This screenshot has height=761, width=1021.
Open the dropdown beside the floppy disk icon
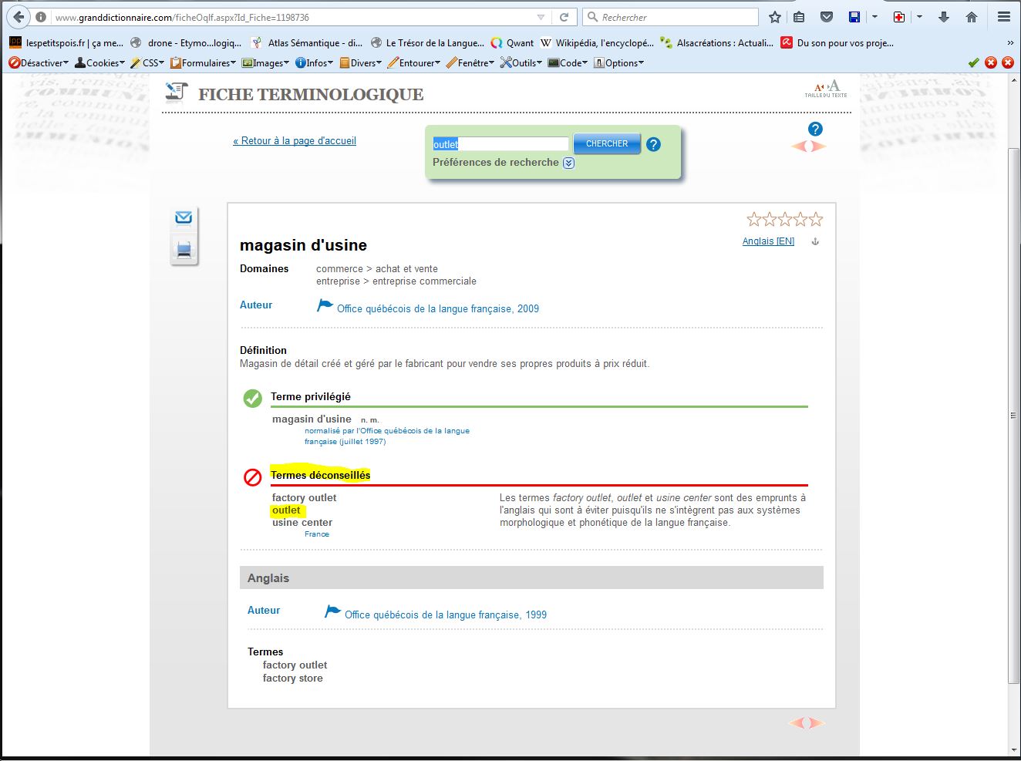pyautogui.click(x=874, y=17)
